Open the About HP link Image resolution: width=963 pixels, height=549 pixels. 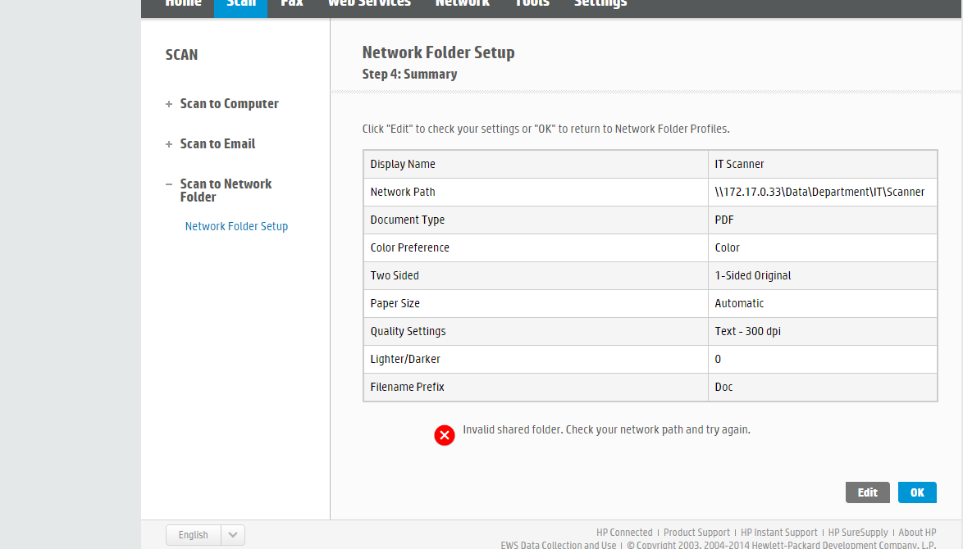tap(917, 533)
